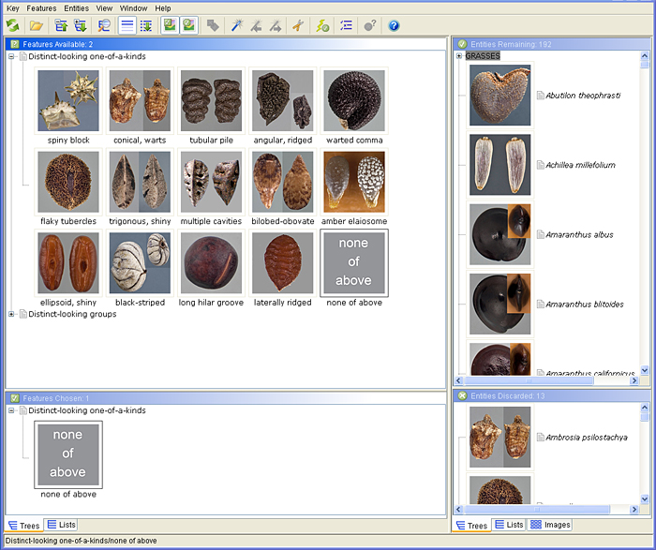Click the 'Amaranthus albus' entity name

pos(579,234)
